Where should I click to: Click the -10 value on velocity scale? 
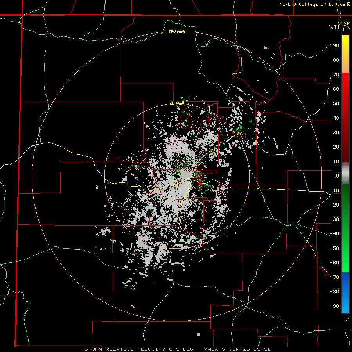tap(334, 190)
